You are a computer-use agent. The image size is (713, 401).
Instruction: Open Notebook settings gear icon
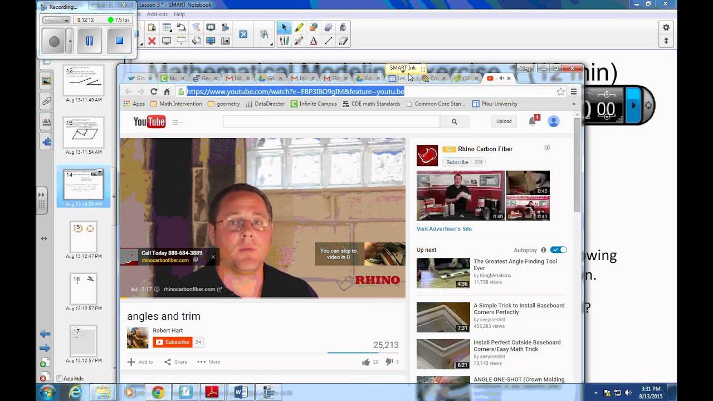click(666, 27)
